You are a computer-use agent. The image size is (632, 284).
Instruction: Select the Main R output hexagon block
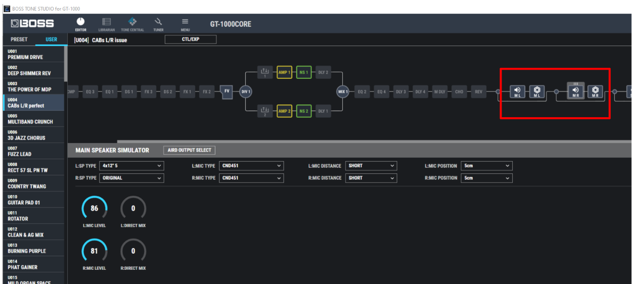595,91
